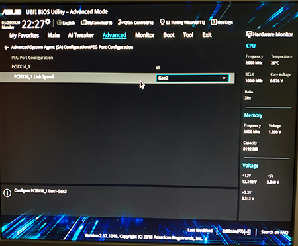Click the PCIEX16_1 x1 value

158,68
